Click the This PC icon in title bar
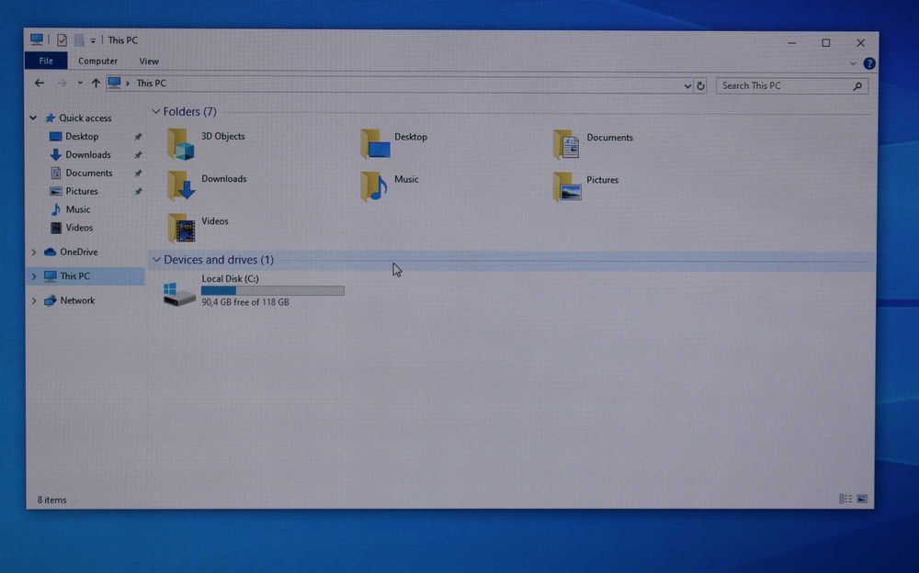 [x=37, y=39]
